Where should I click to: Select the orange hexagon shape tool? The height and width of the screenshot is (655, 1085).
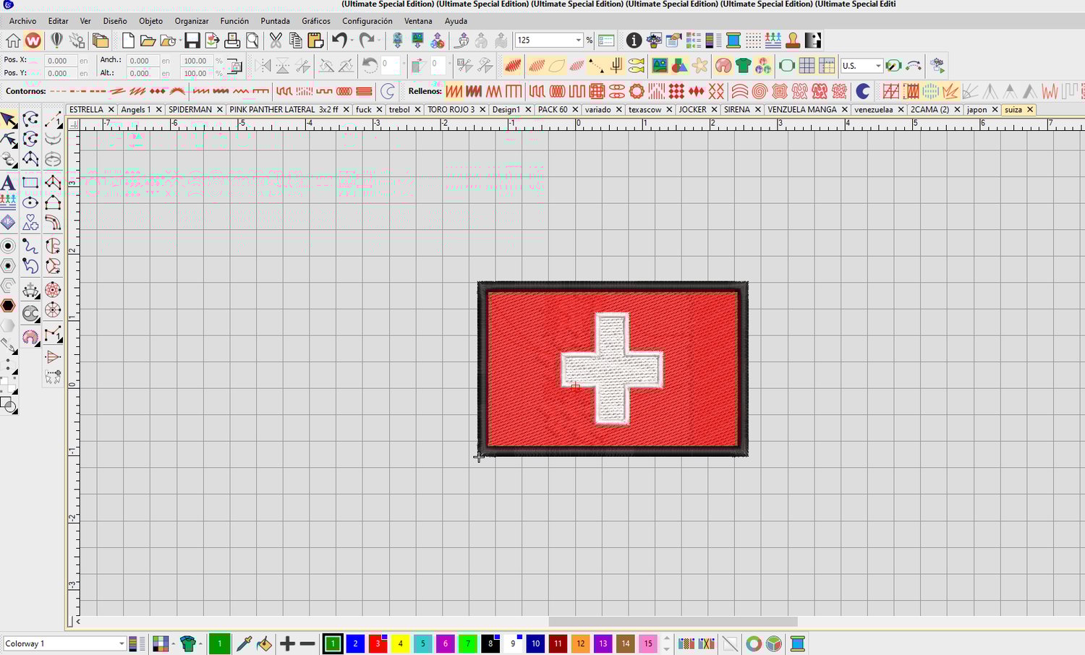pyautogui.click(x=8, y=306)
